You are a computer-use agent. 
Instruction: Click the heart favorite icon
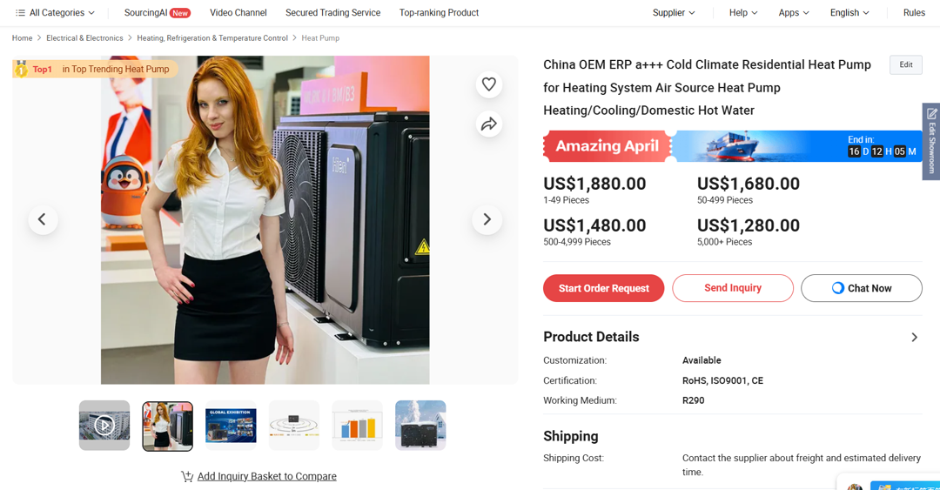pyautogui.click(x=488, y=84)
